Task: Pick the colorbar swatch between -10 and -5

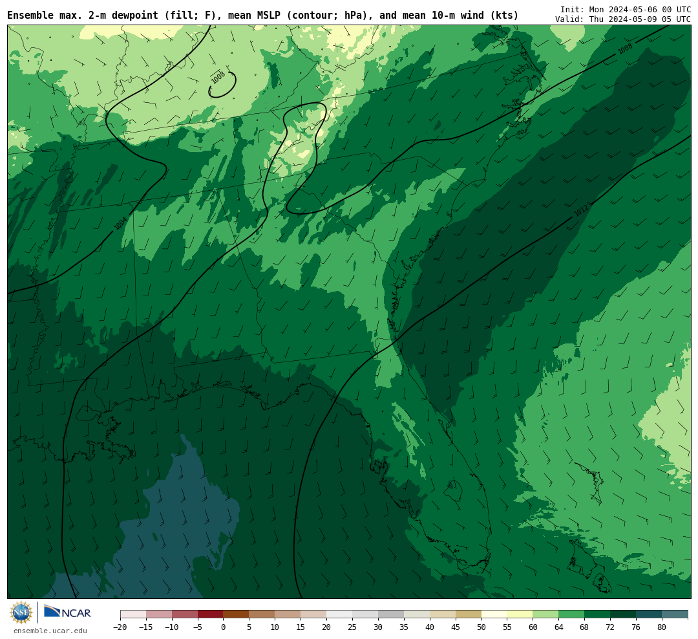Action: tap(184, 614)
